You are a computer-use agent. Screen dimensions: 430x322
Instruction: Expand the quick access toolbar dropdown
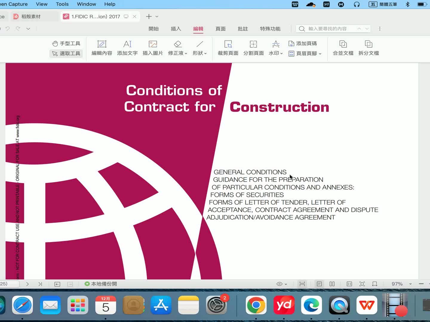click(28, 29)
